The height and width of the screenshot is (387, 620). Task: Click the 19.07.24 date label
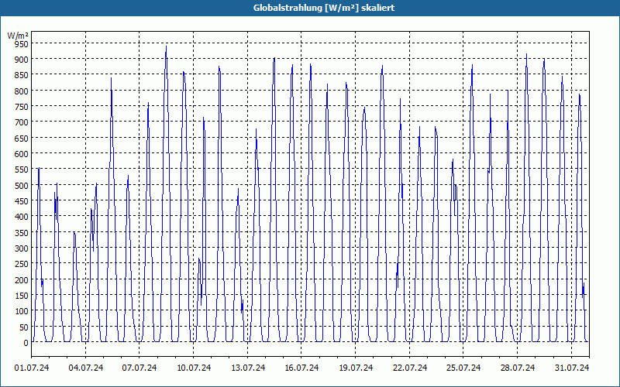pyautogui.click(x=356, y=368)
